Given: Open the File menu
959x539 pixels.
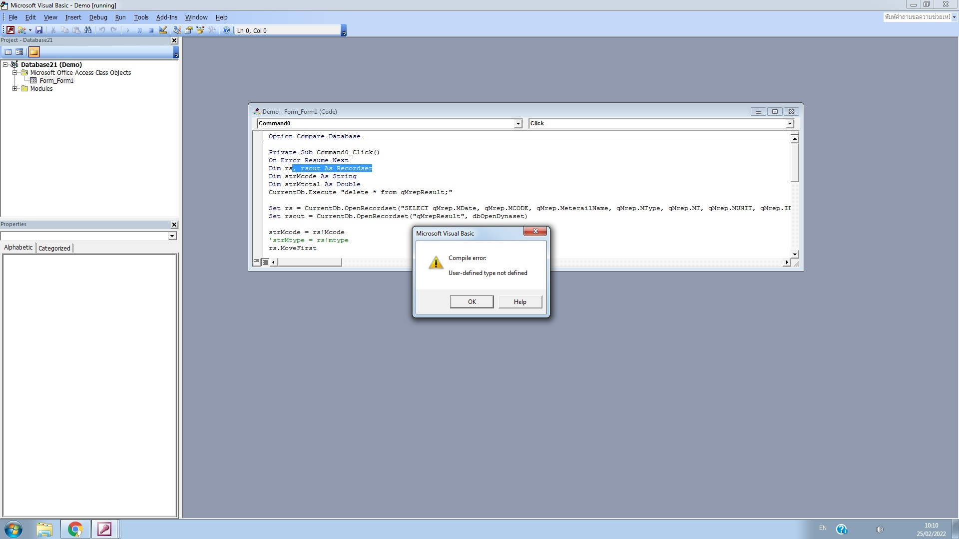Looking at the screenshot, I should [13, 17].
